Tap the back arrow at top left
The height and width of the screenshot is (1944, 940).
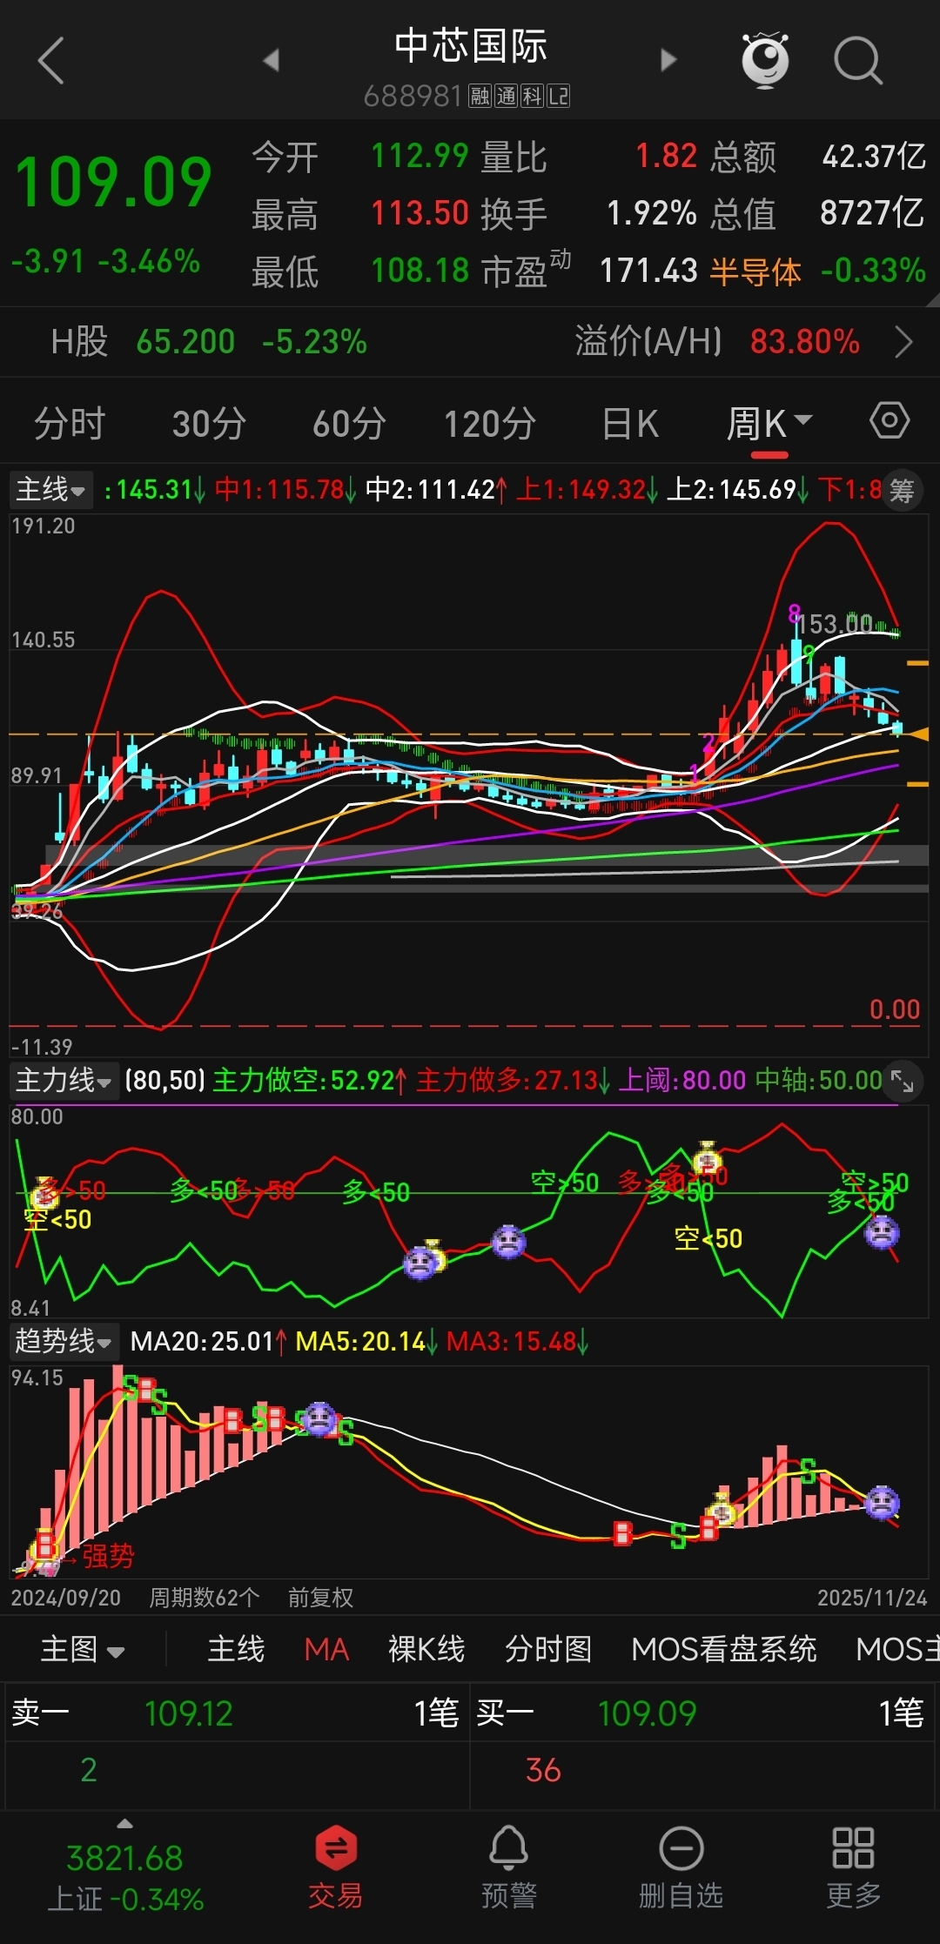[x=51, y=60]
